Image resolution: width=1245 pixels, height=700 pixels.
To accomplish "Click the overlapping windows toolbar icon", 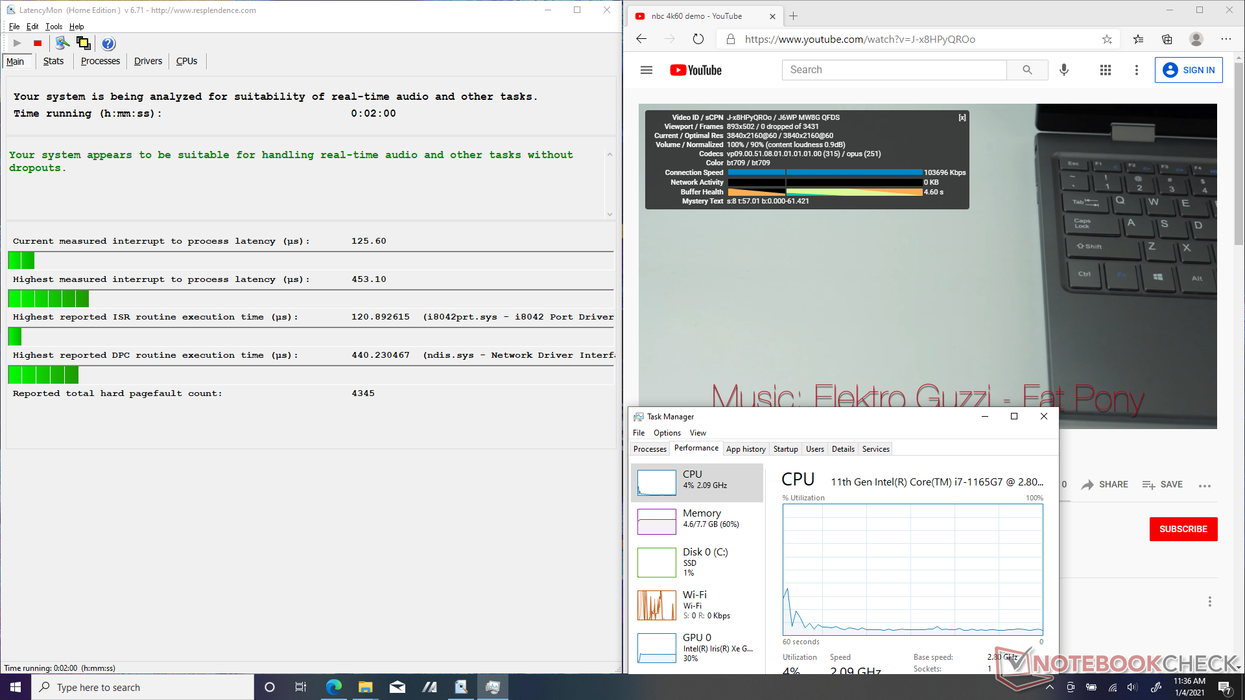I will click(84, 43).
